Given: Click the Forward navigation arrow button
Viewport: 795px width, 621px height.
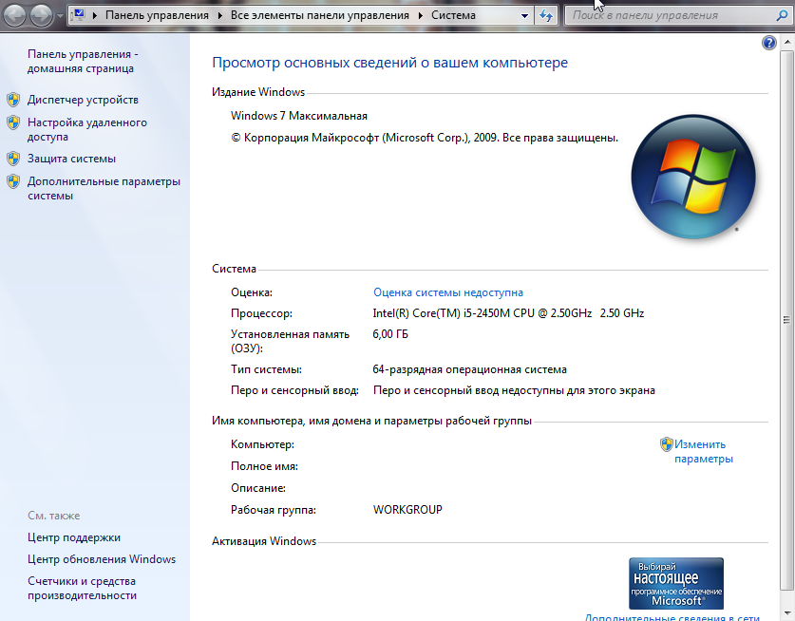Looking at the screenshot, I should point(43,14).
